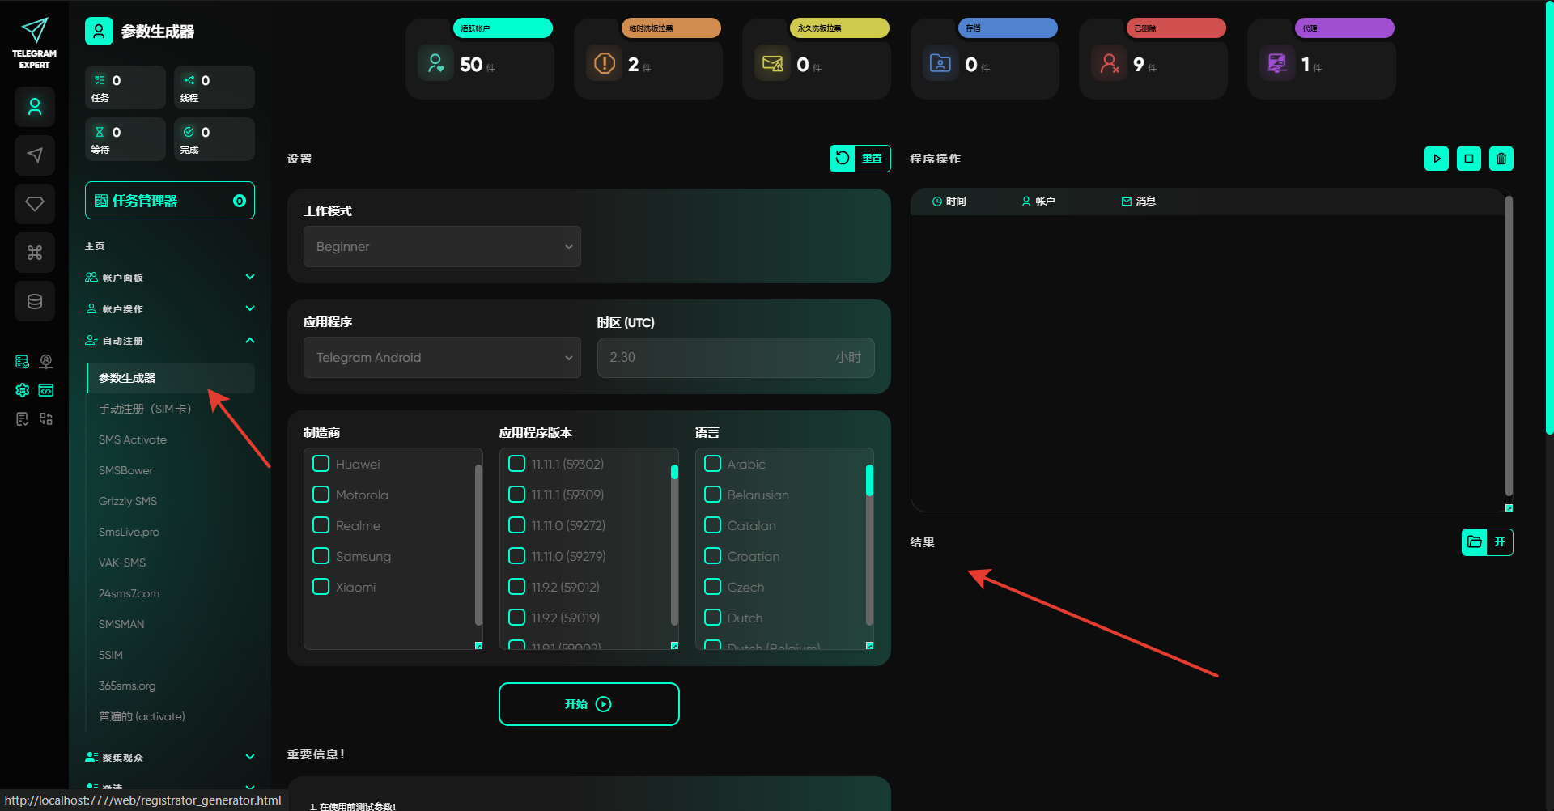
Task: Open the results folder icon button
Action: 1475,542
